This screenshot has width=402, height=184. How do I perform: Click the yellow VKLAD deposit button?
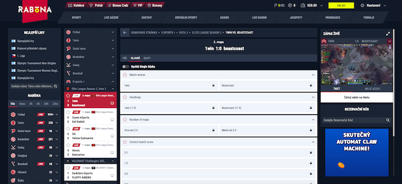click(x=341, y=6)
